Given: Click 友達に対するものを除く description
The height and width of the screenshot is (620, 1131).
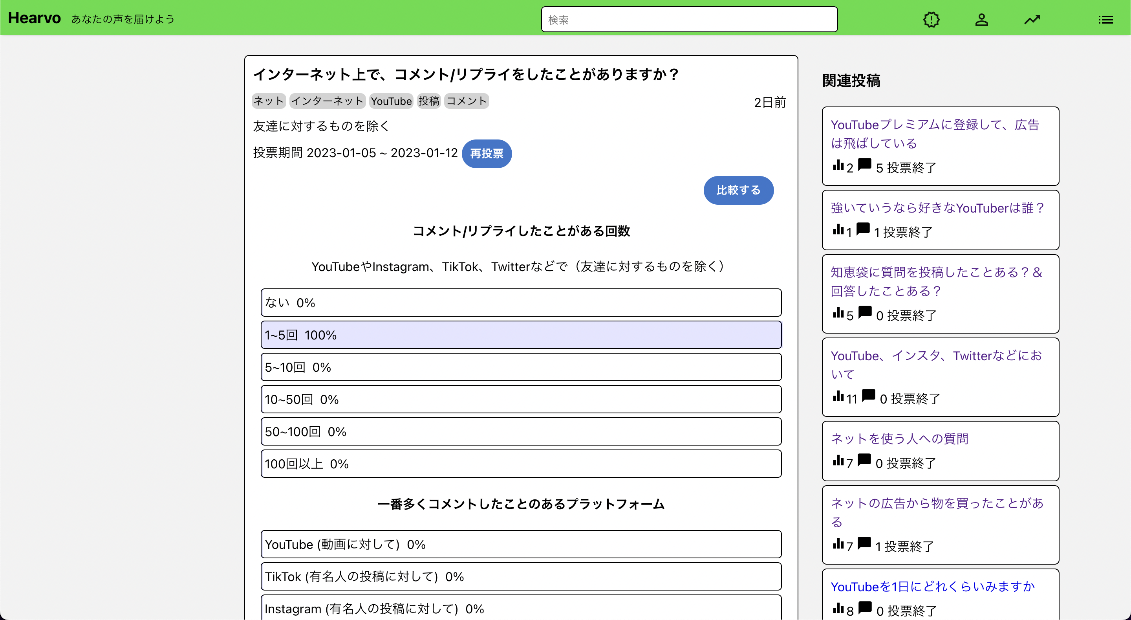Looking at the screenshot, I should tap(321, 127).
